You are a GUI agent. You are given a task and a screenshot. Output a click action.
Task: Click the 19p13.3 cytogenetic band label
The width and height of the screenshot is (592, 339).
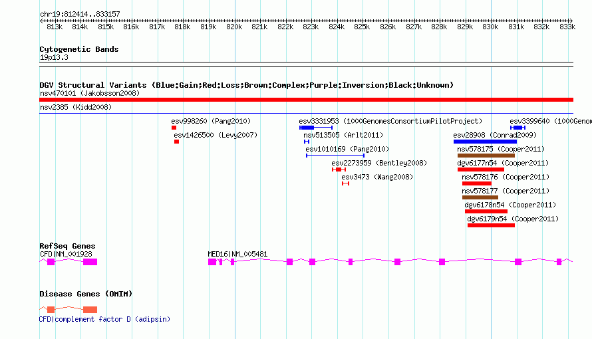point(54,57)
